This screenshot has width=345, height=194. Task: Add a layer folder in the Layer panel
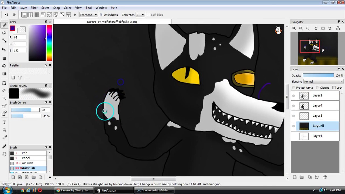point(302,177)
